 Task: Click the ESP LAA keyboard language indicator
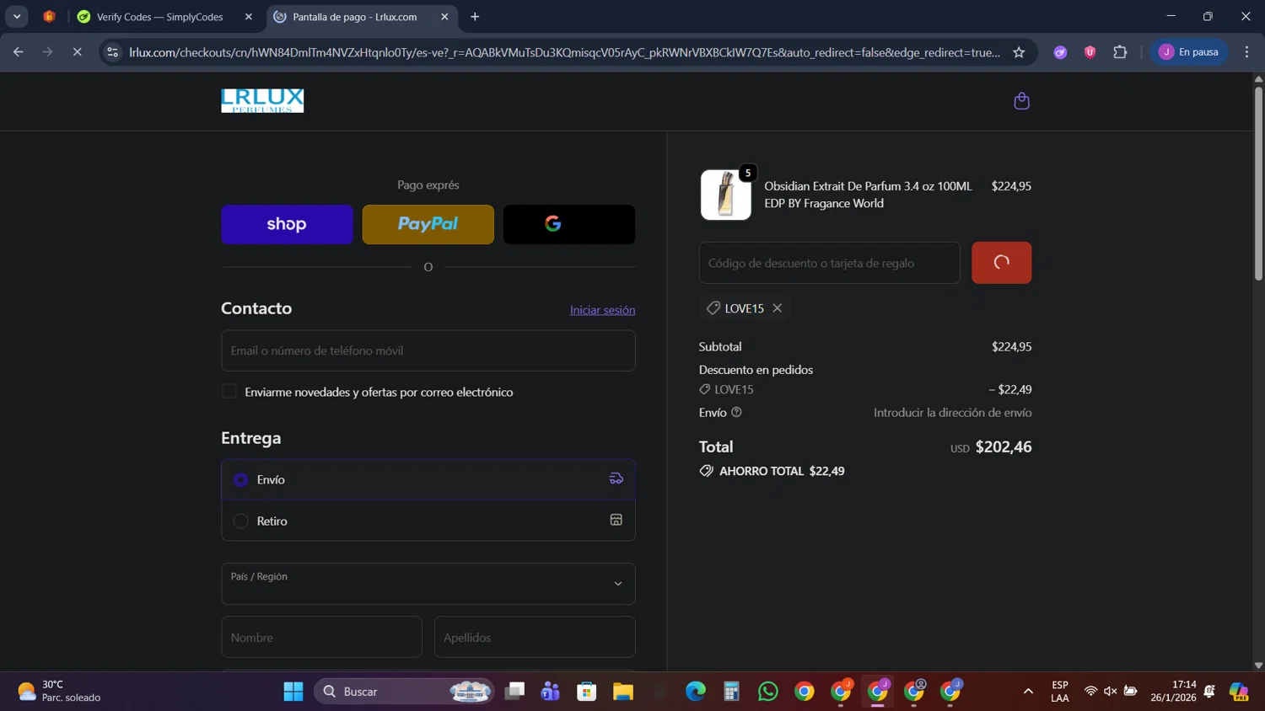click(1060, 692)
